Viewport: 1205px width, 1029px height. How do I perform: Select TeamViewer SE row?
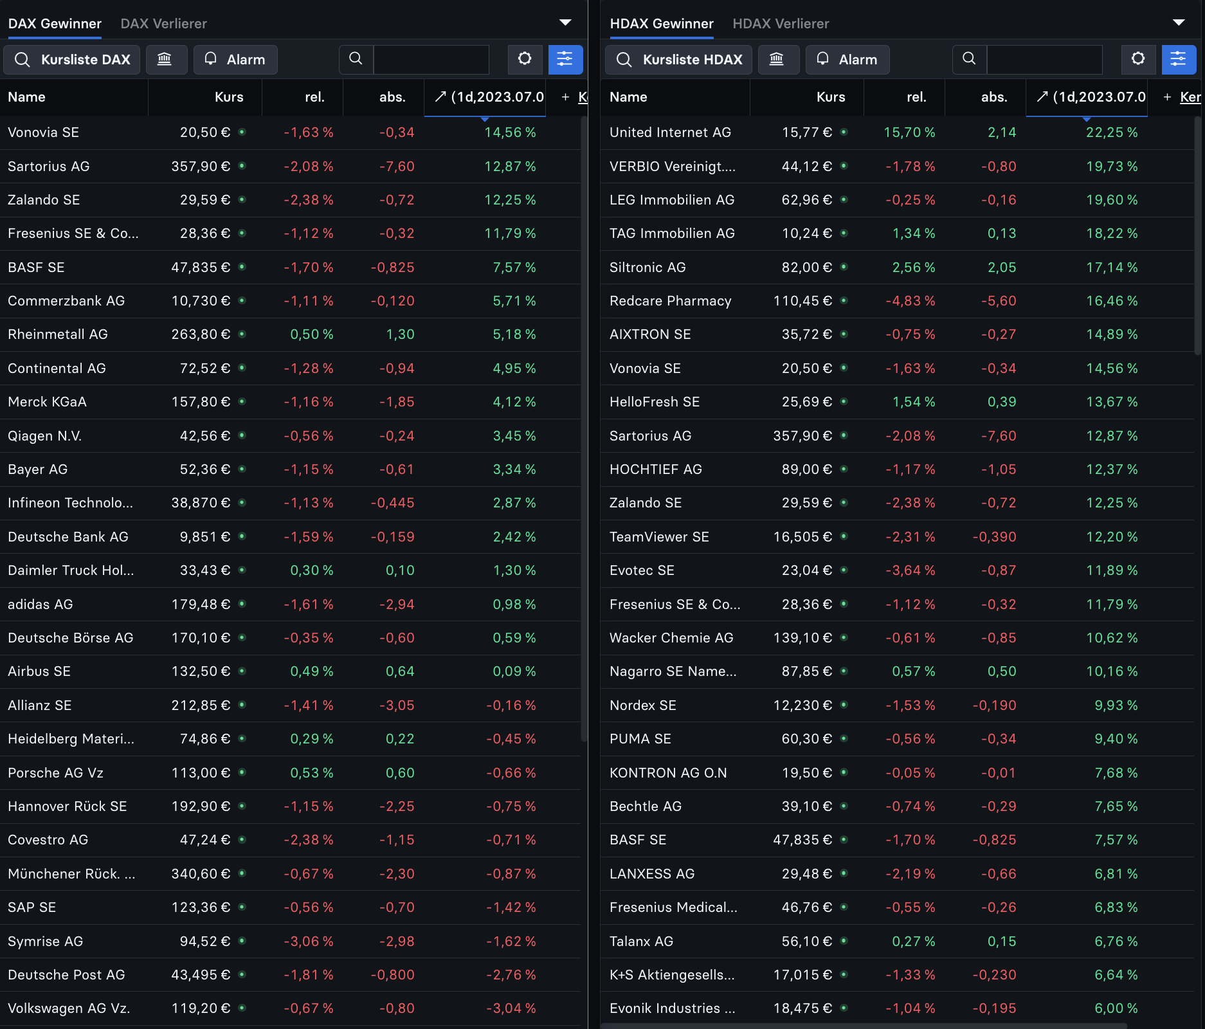point(898,537)
